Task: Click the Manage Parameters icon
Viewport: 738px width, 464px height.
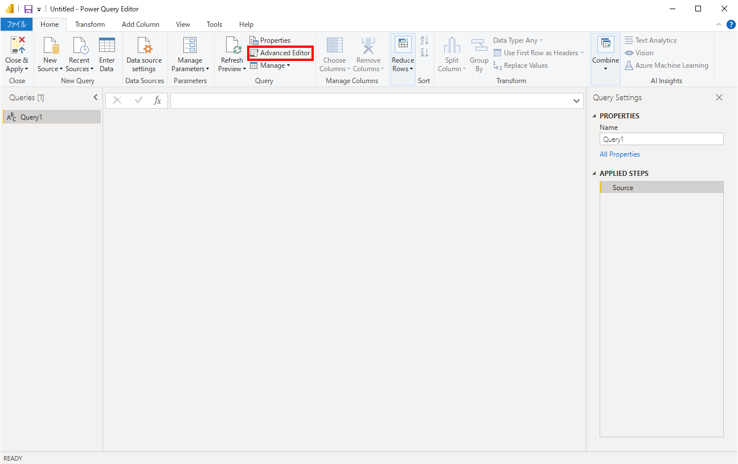Action: (190, 46)
